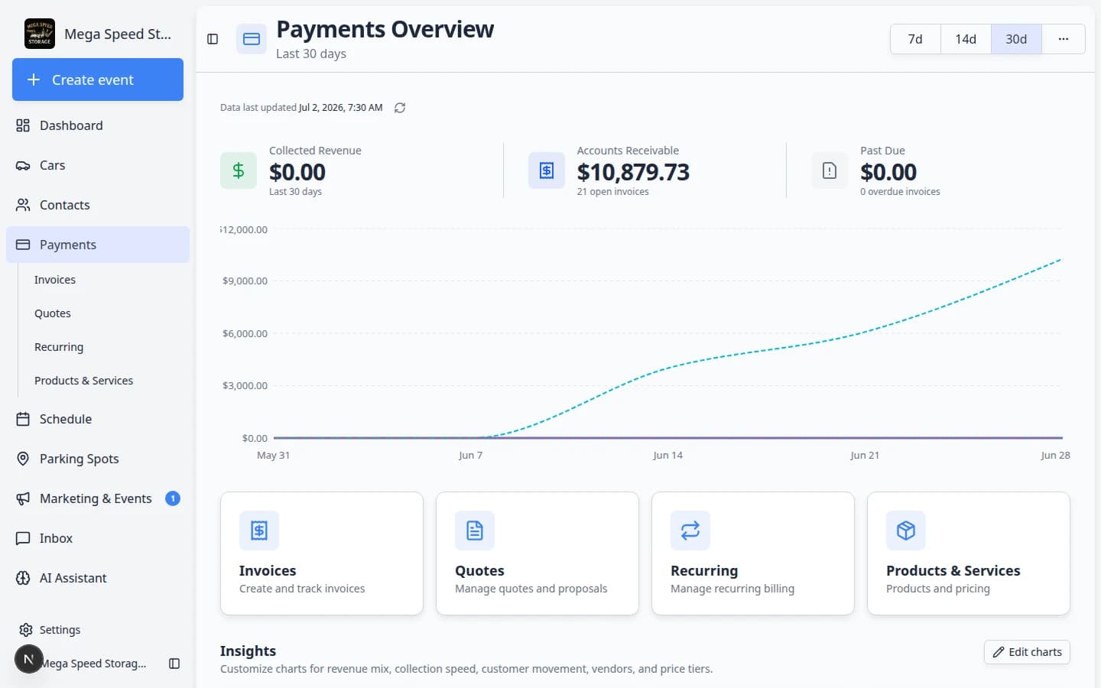The width and height of the screenshot is (1101, 688).
Task: Click the Past Due alert document icon
Action: click(830, 170)
